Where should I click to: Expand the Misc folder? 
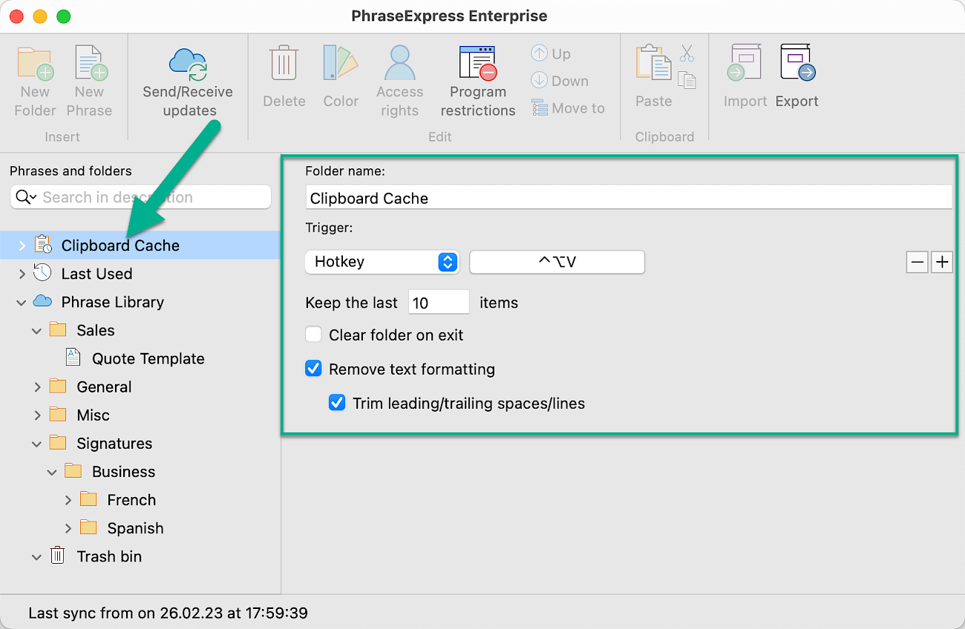pos(37,415)
